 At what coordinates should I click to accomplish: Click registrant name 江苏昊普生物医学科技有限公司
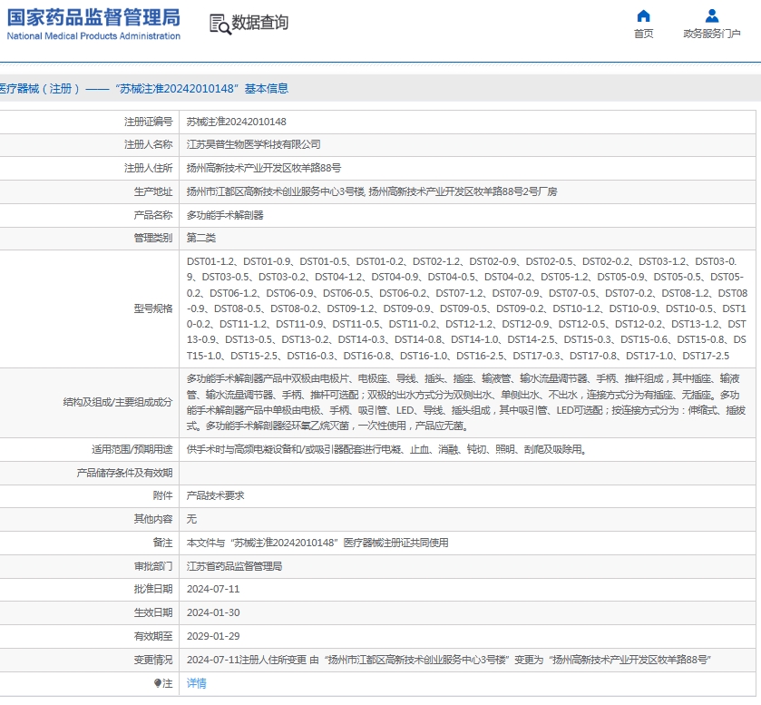[x=253, y=144]
